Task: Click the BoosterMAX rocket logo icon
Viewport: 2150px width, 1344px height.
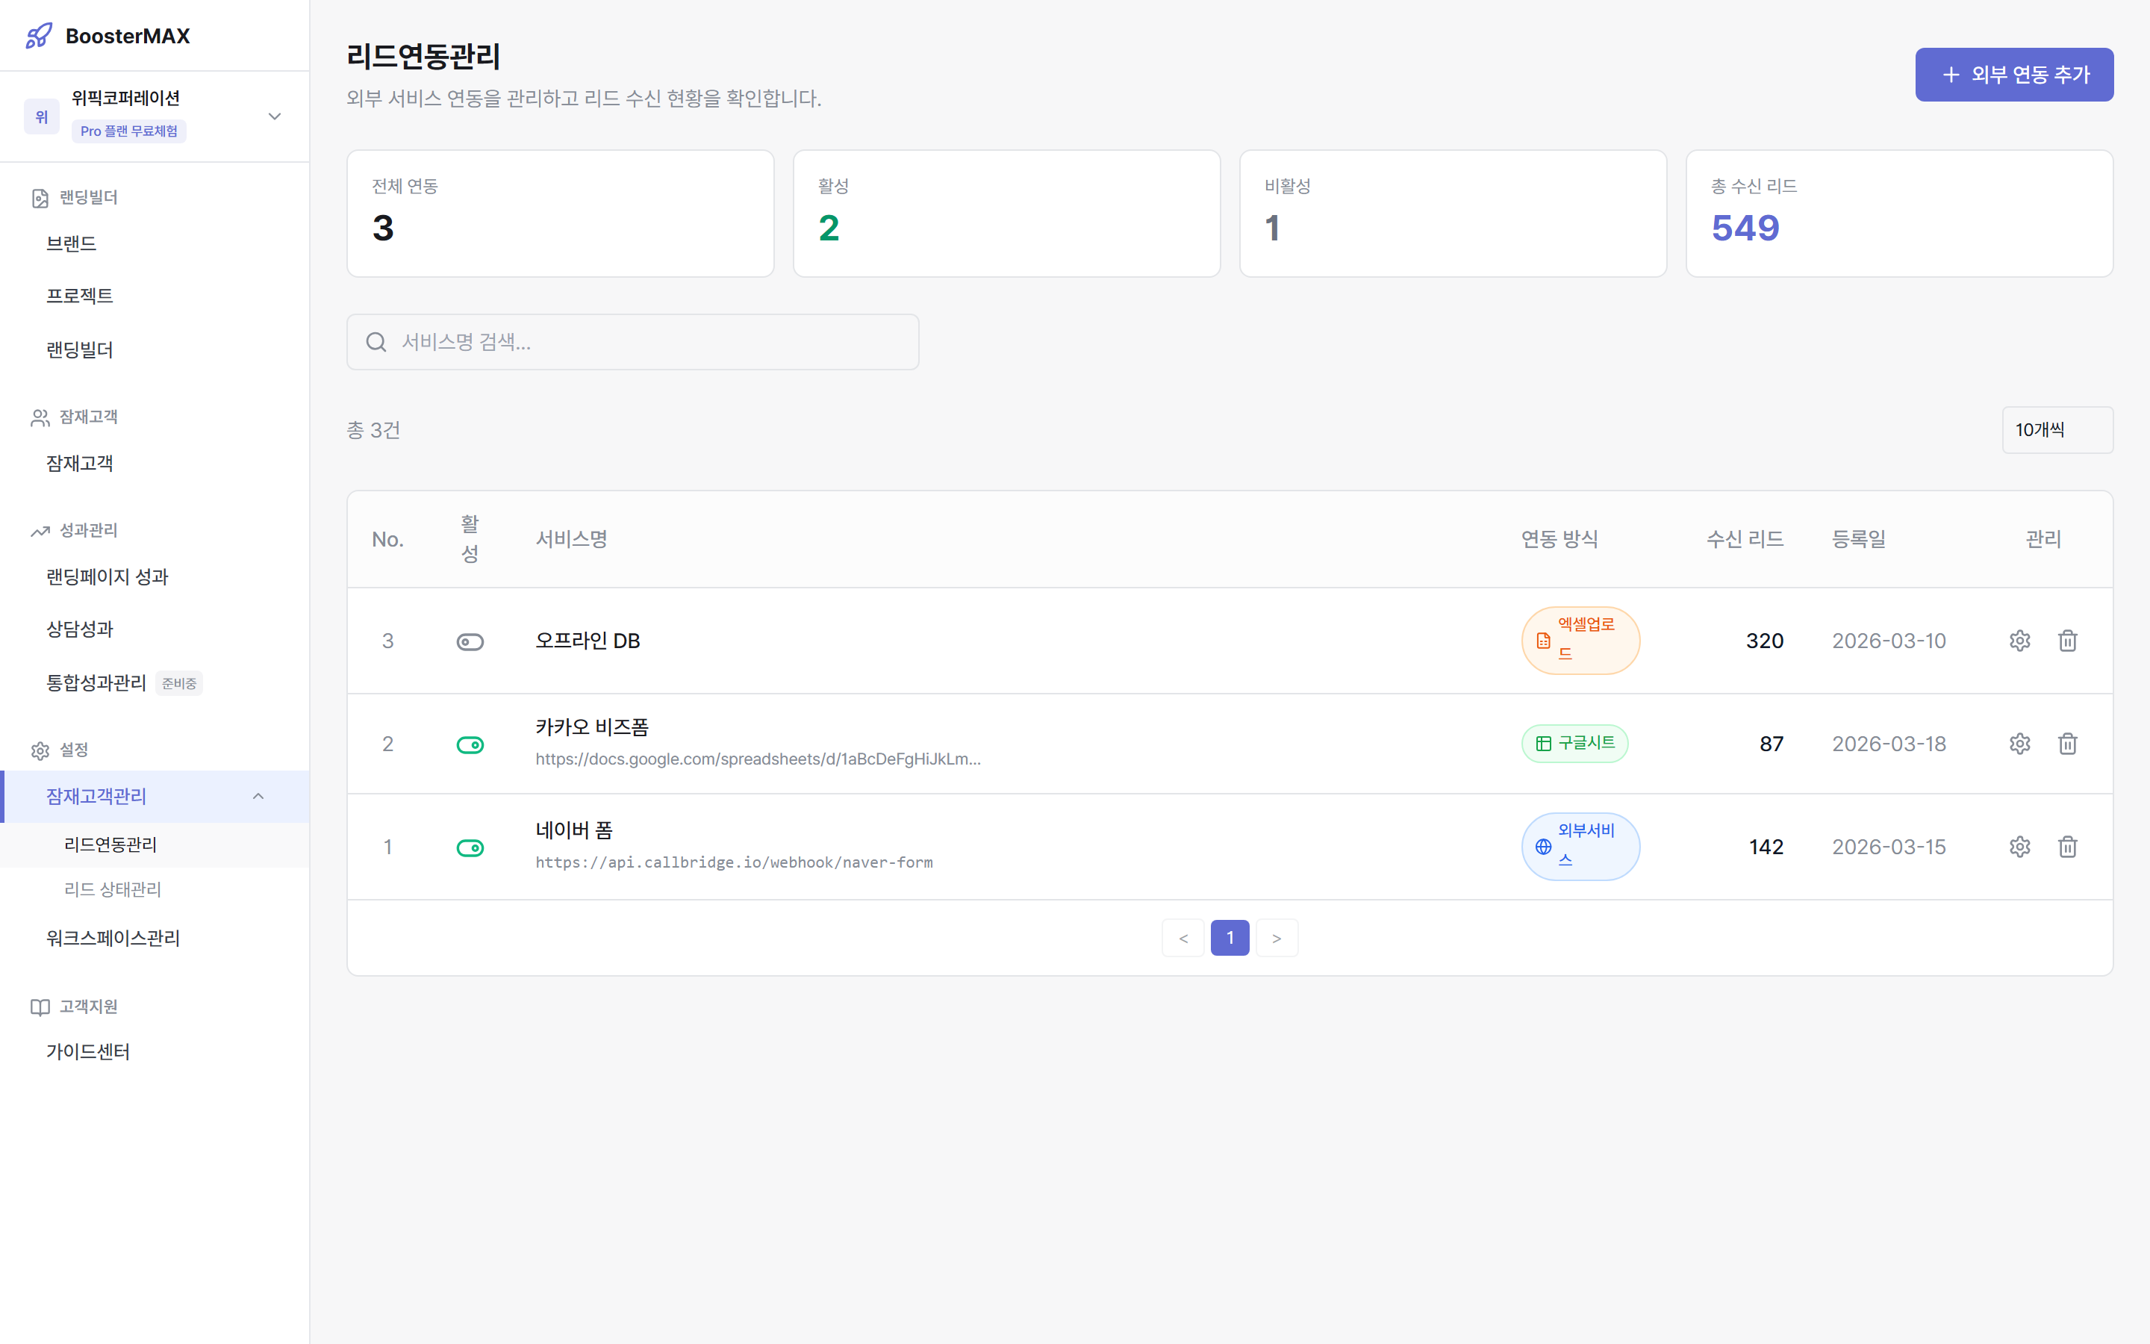Action: coord(38,36)
